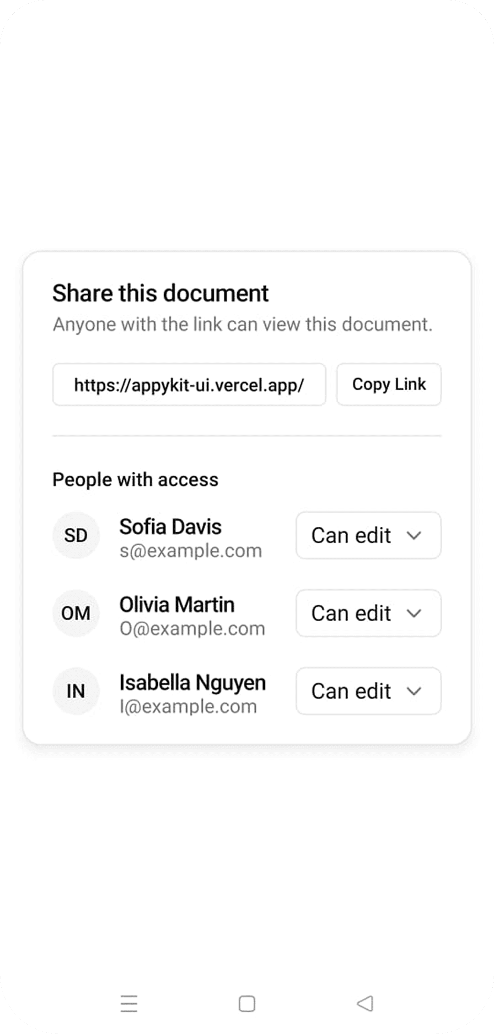Click the name Olivia Martin

tap(177, 604)
